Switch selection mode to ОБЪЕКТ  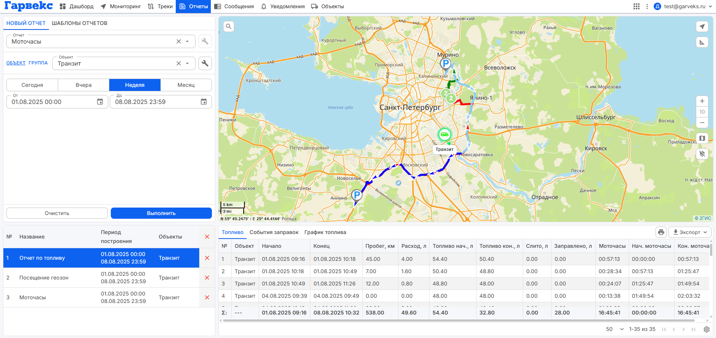point(16,63)
